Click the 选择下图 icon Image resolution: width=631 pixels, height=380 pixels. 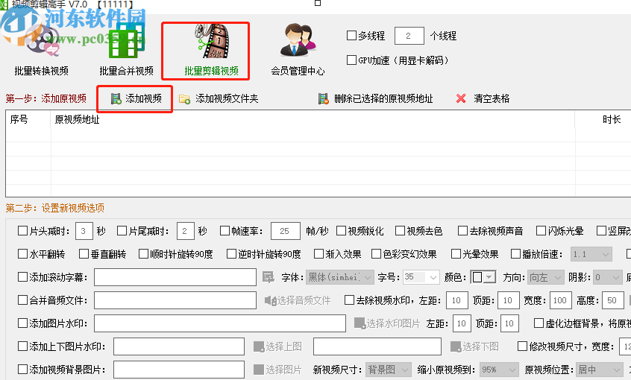(456, 346)
